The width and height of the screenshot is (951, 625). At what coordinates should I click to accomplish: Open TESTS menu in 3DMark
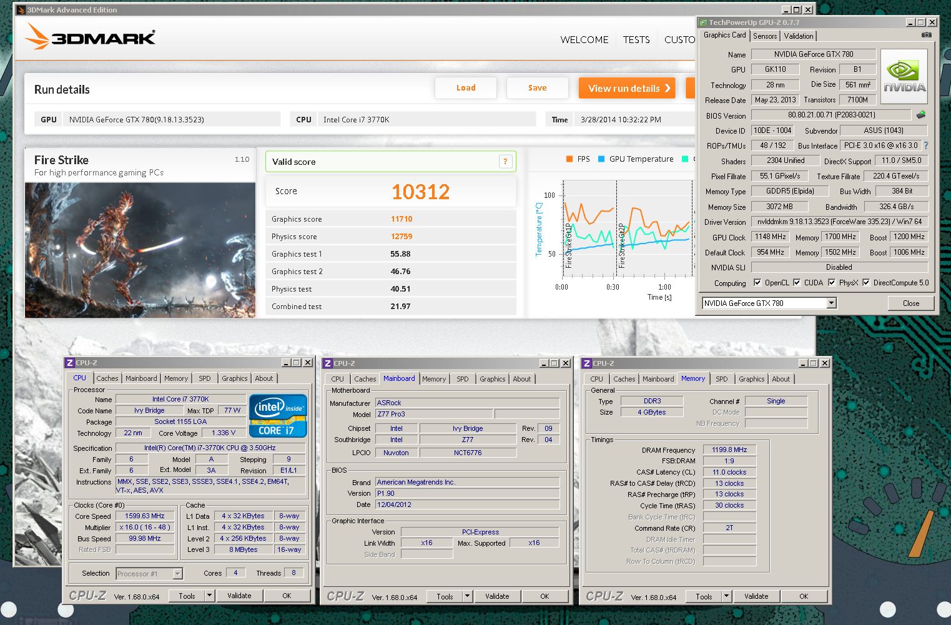636,39
